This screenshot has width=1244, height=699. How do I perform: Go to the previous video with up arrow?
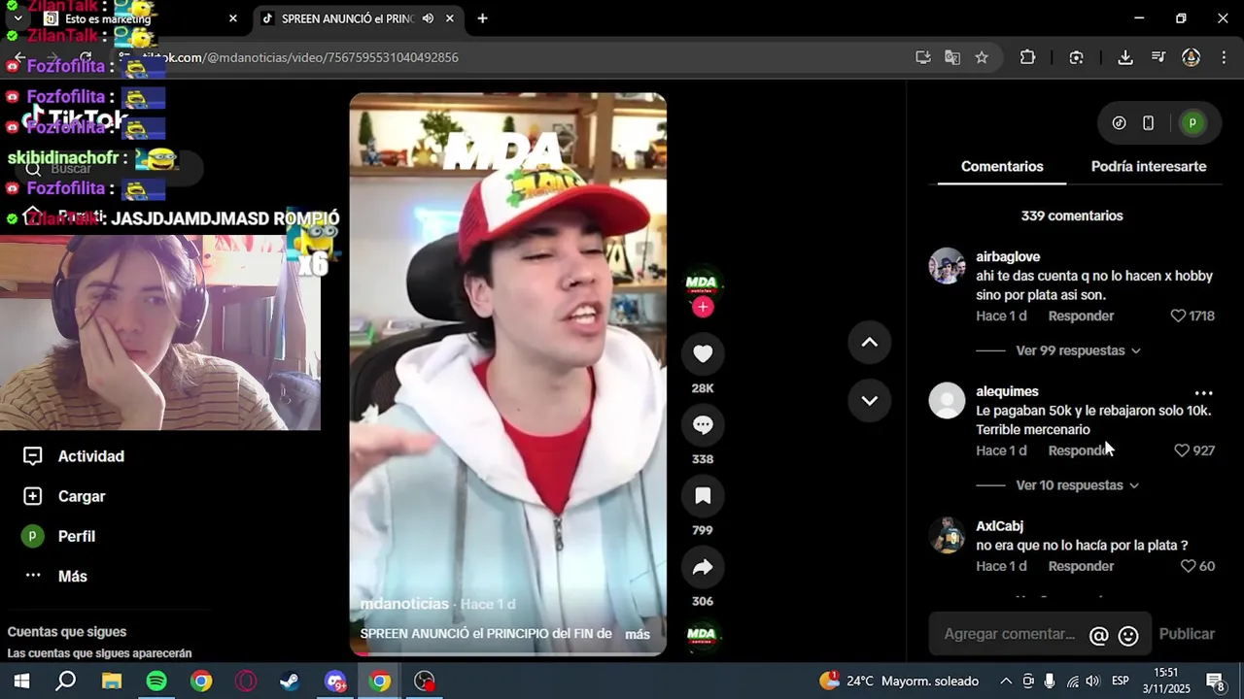(869, 342)
